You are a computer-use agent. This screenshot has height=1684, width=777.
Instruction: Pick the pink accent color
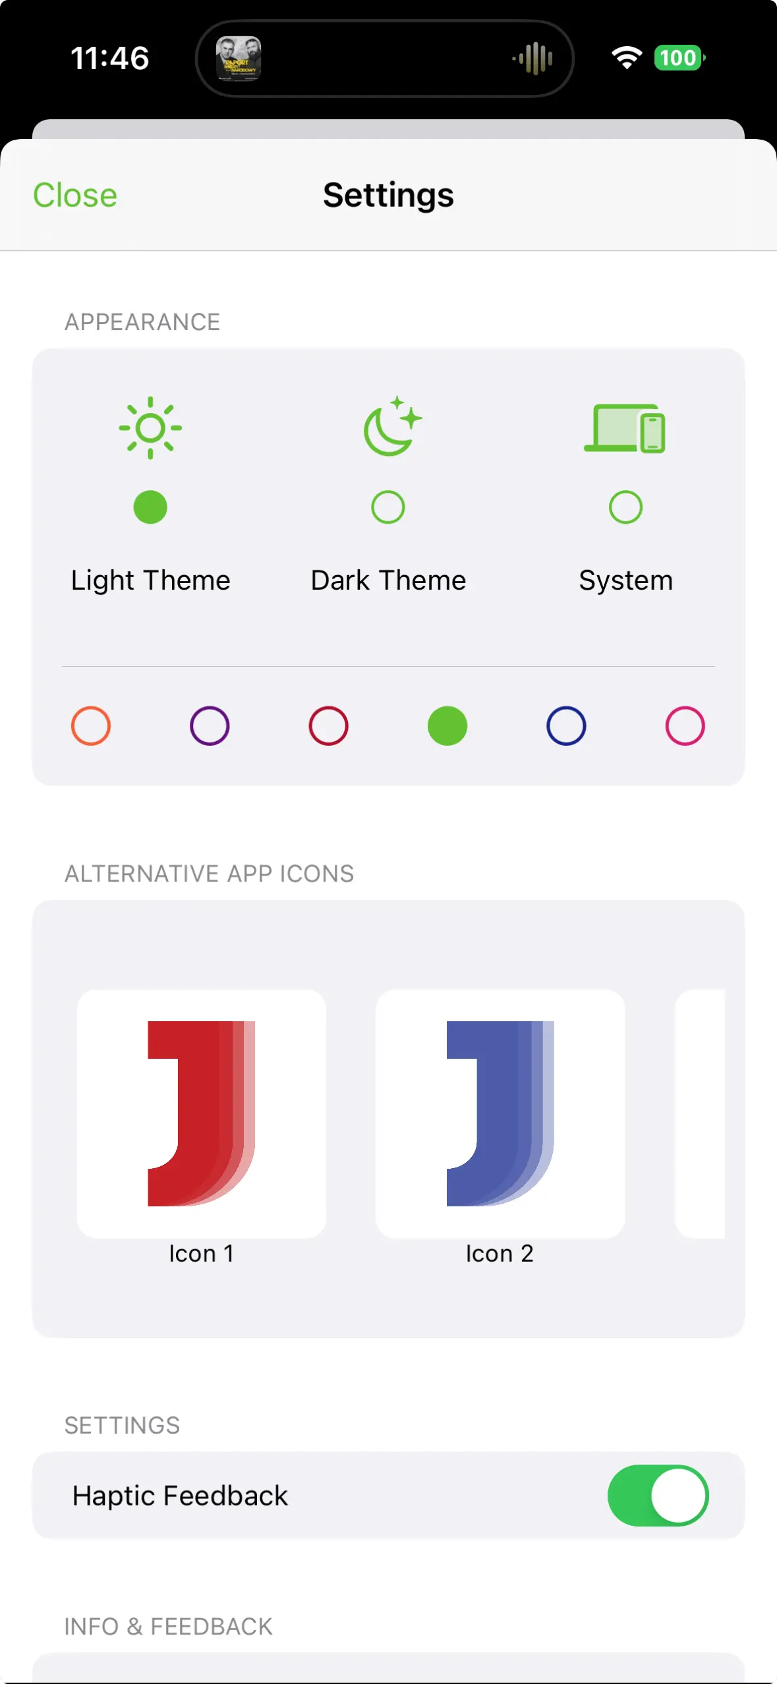coord(685,725)
